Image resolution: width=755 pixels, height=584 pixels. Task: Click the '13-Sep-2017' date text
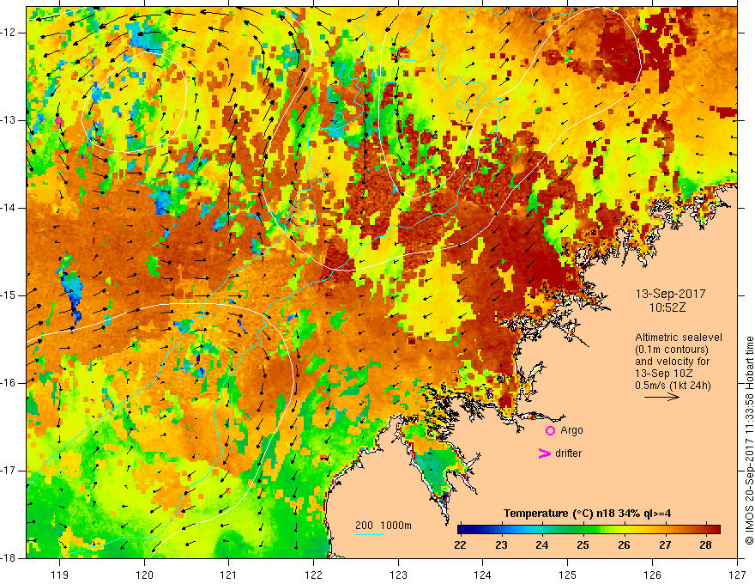click(670, 294)
